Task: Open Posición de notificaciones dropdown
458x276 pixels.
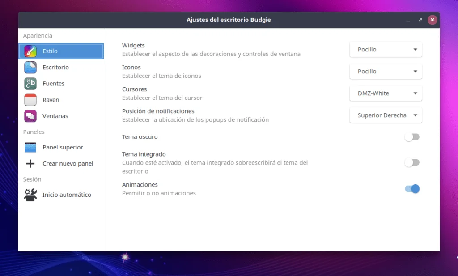Action: click(386, 115)
